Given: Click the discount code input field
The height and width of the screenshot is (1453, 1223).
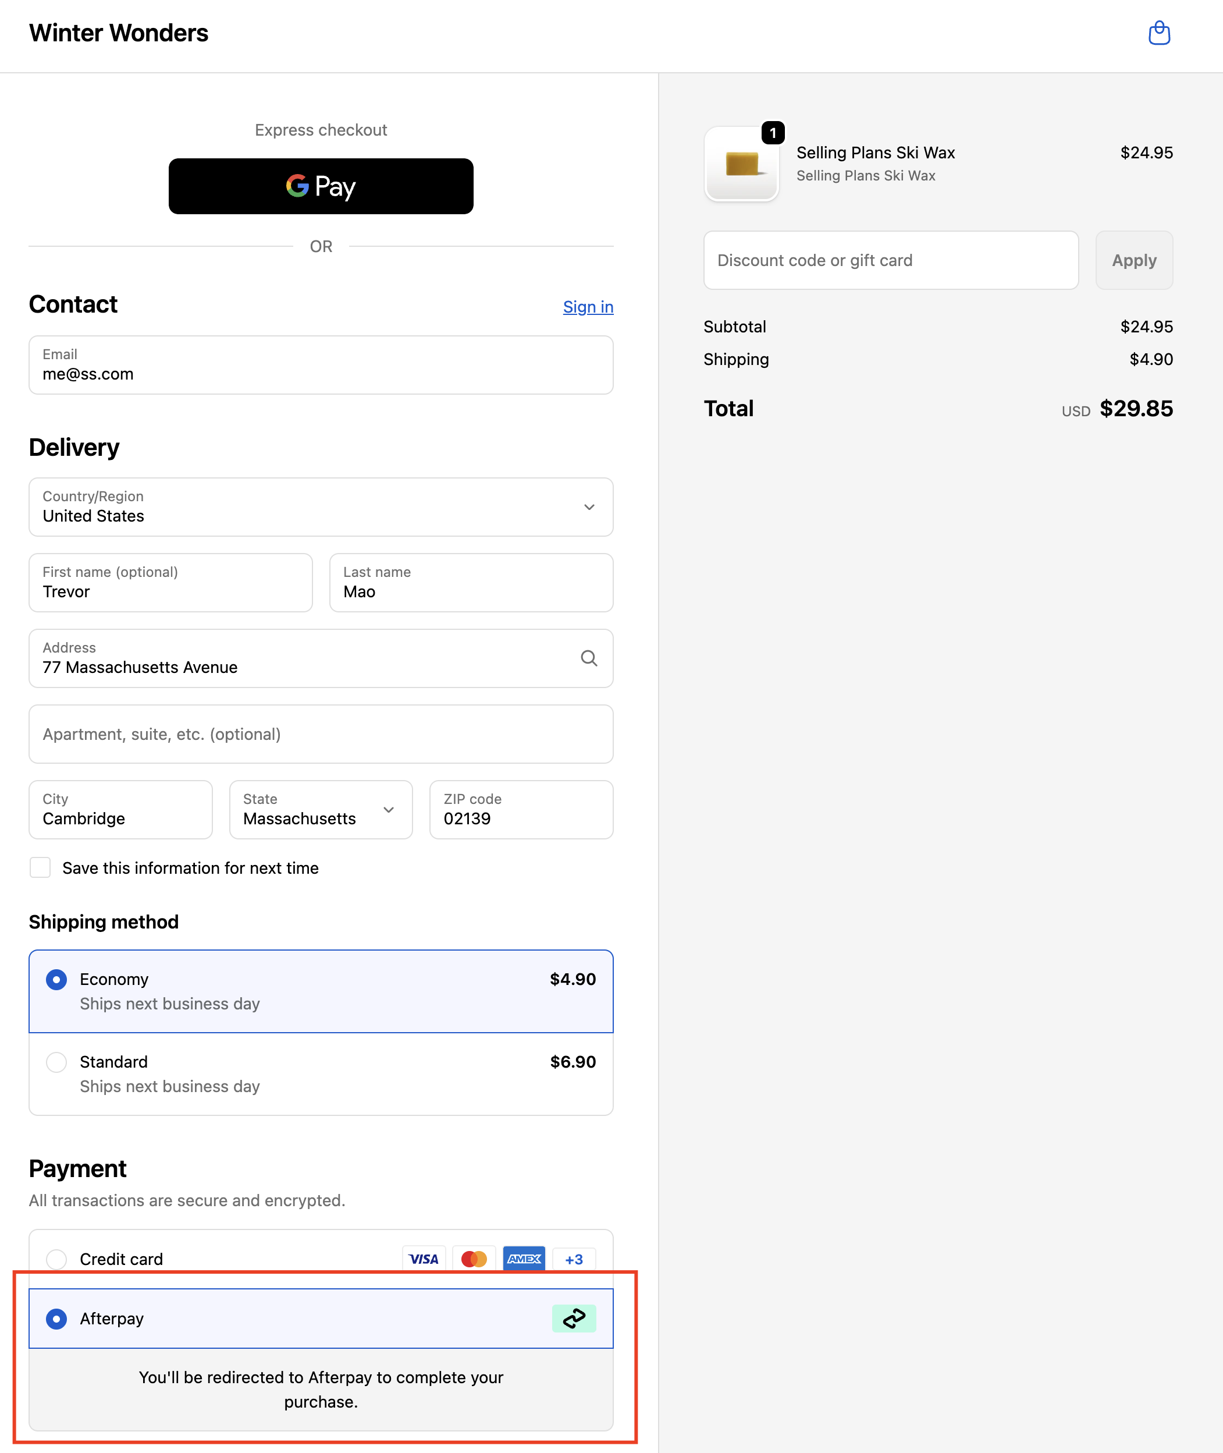Looking at the screenshot, I should click(x=890, y=260).
